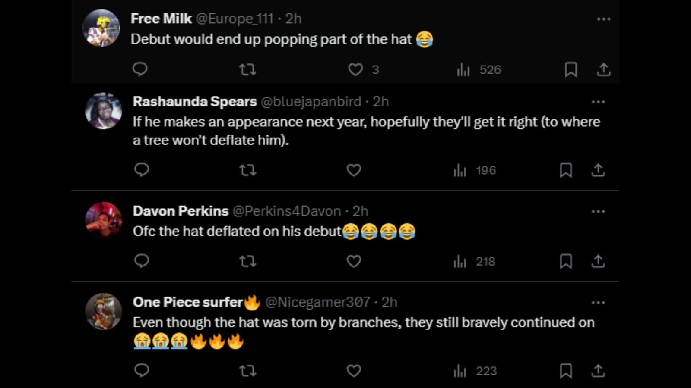Bookmark Rashaunda Spears' tweet

(x=567, y=170)
